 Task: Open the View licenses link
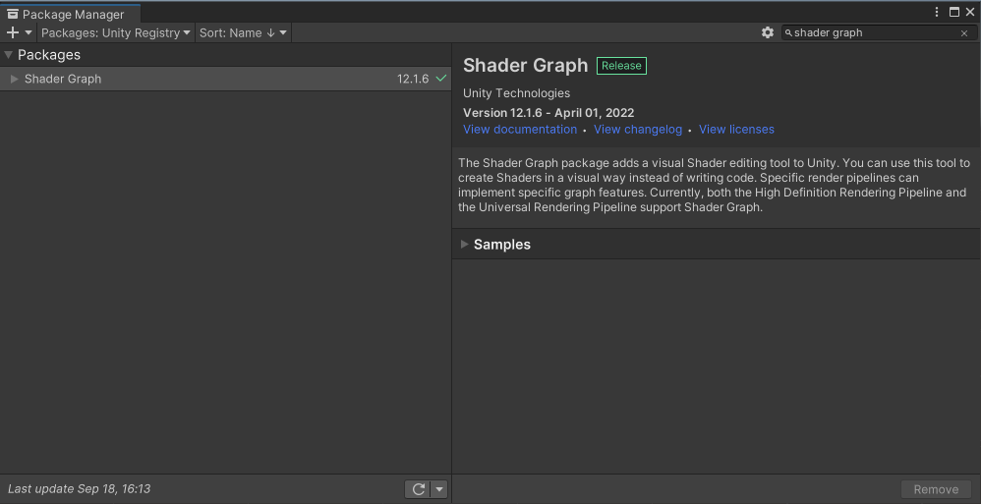click(736, 130)
